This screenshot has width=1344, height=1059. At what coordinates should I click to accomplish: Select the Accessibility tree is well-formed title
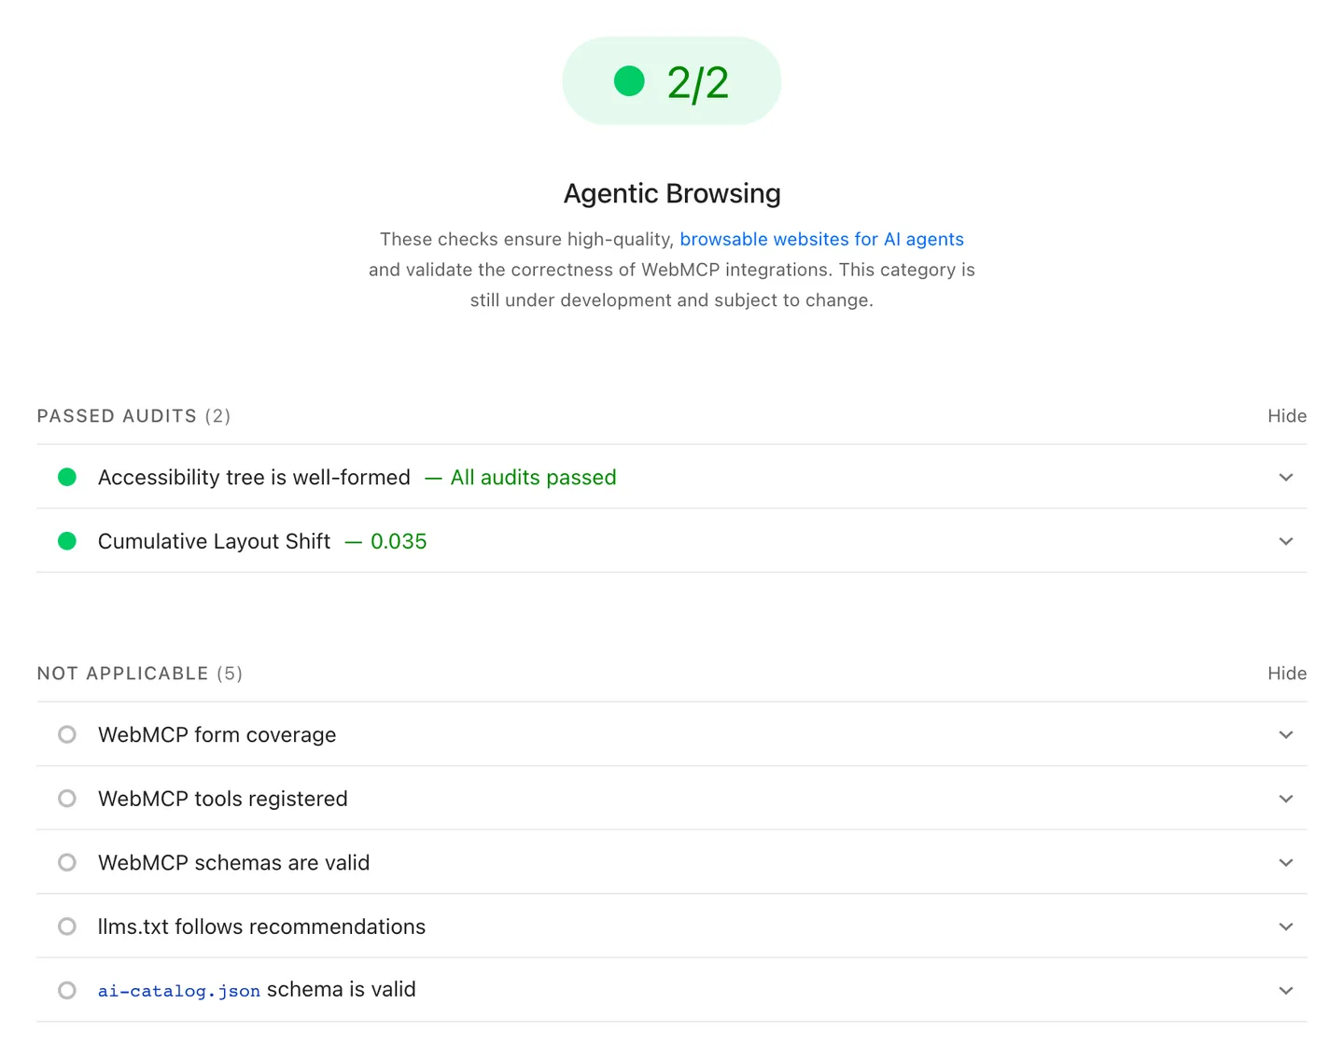[x=254, y=478]
